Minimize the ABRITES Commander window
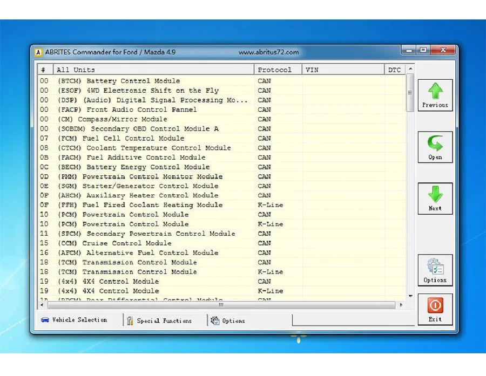The image size is (486, 376). pyautogui.click(x=409, y=50)
